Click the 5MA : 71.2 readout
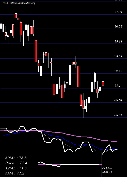 tap(15, 173)
